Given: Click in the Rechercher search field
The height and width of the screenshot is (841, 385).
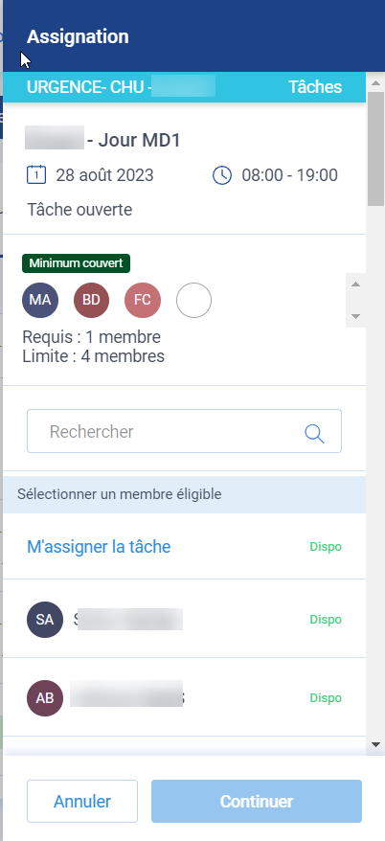Looking at the screenshot, I should [x=184, y=431].
